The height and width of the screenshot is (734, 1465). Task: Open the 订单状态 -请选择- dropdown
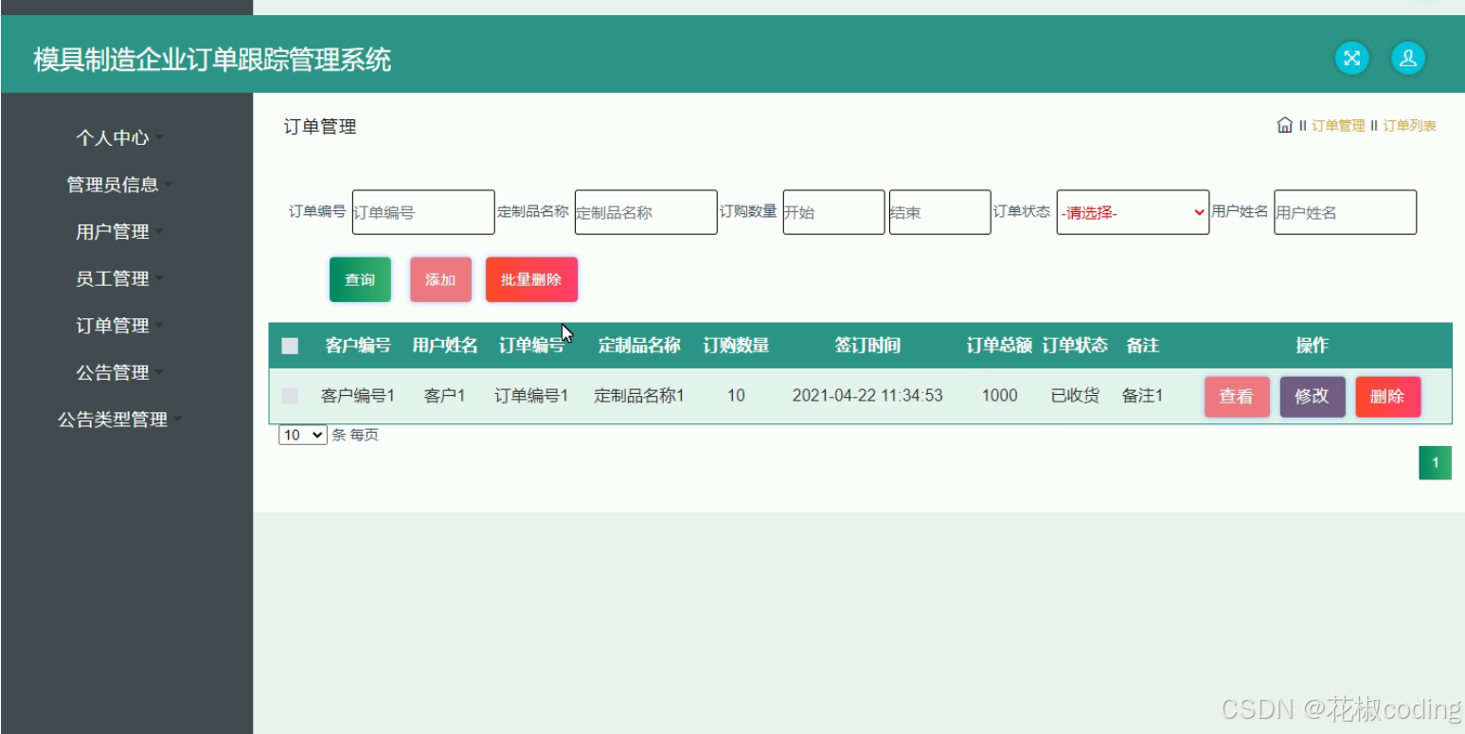coord(1133,212)
